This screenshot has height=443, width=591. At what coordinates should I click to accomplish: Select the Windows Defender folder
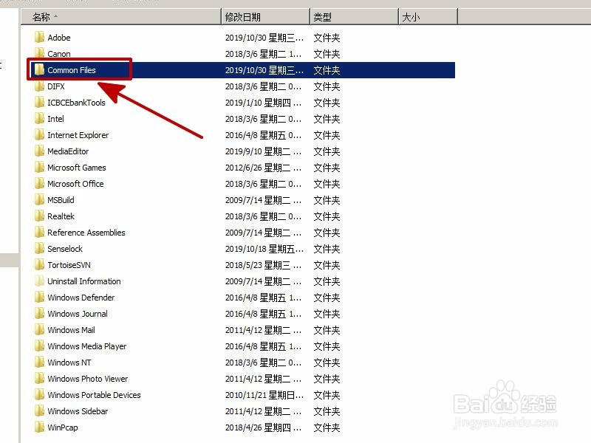(x=81, y=298)
